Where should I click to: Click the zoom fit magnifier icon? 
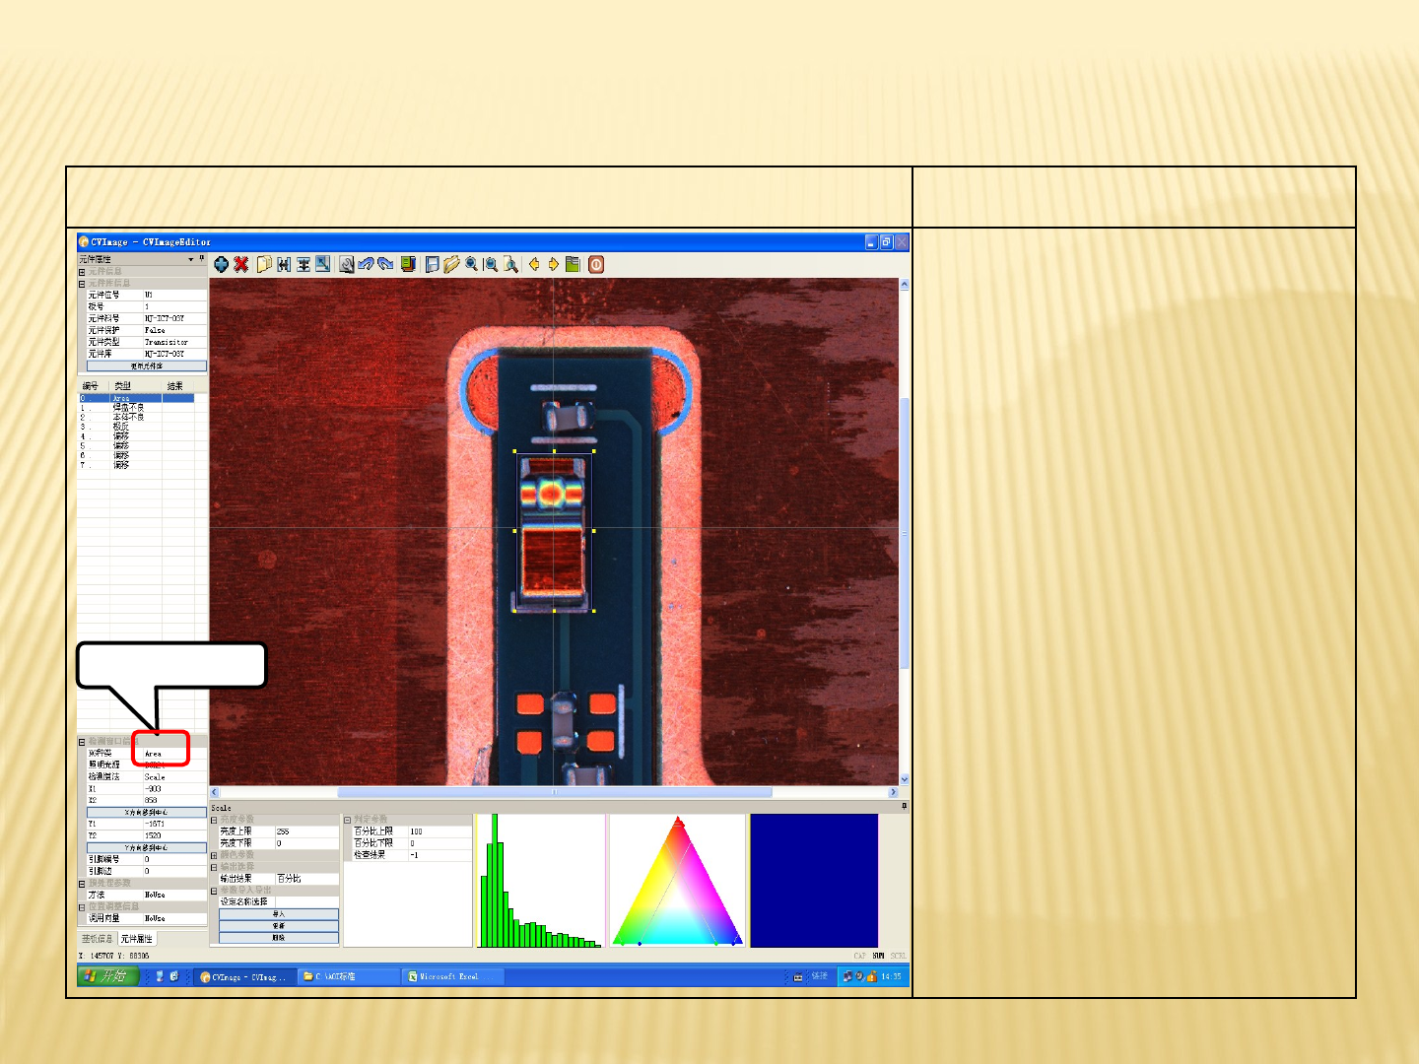click(x=491, y=264)
